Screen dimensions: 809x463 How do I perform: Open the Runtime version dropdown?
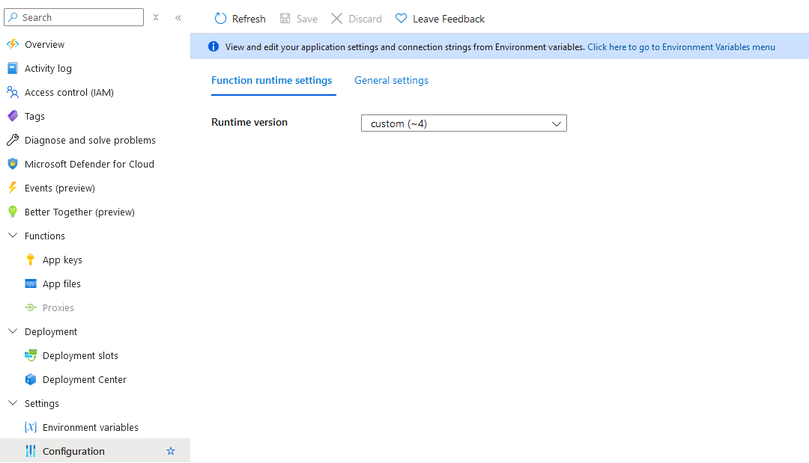coord(464,123)
